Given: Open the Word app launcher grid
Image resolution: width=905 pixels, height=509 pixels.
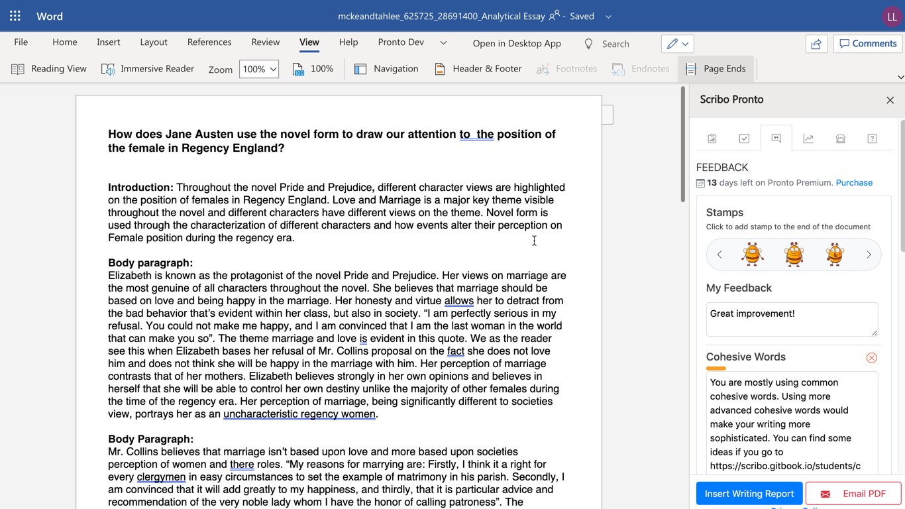Looking at the screenshot, I should coord(15,16).
